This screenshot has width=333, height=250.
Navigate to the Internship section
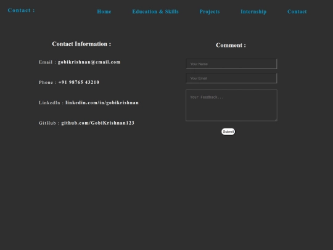point(253,12)
